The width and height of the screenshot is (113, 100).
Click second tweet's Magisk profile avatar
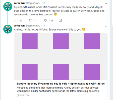(8, 29)
